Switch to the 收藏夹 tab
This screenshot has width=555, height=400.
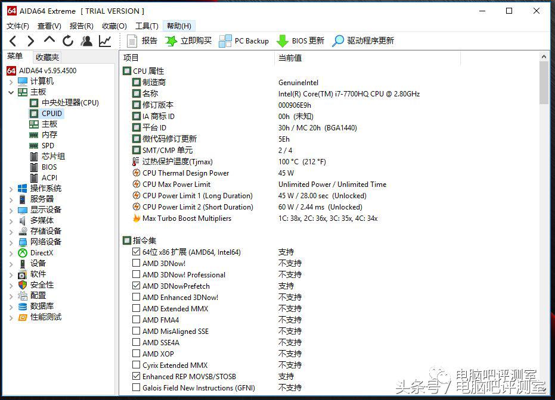click(x=46, y=57)
